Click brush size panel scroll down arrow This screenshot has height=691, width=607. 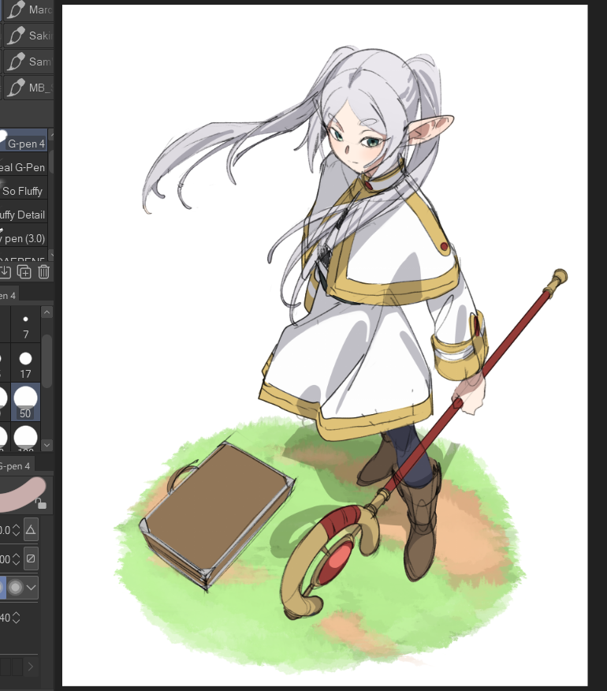point(47,445)
